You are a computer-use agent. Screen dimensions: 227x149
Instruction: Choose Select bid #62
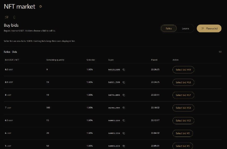183,120
